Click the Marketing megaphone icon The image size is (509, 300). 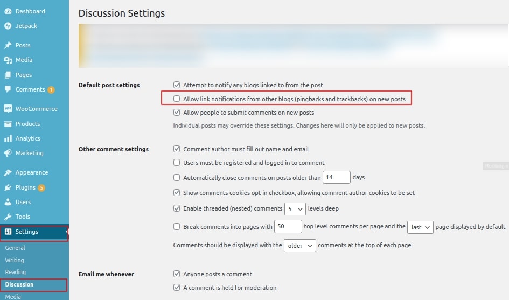8,153
